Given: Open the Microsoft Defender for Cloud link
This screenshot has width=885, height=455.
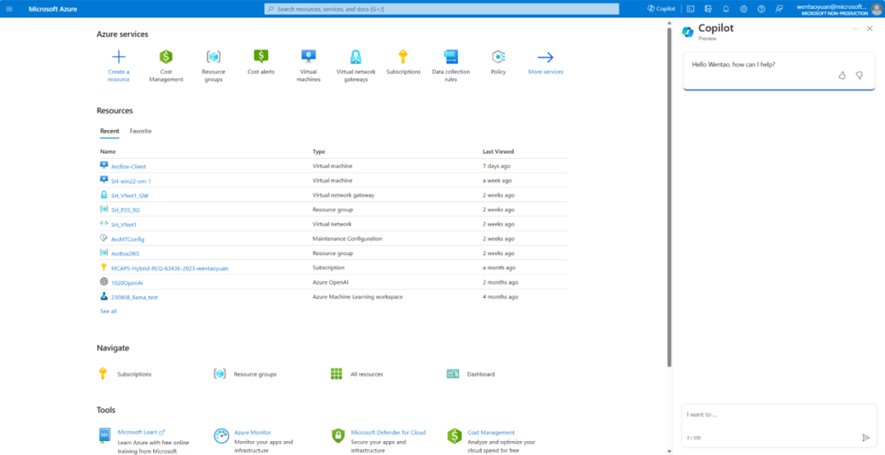Looking at the screenshot, I should coord(388,432).
